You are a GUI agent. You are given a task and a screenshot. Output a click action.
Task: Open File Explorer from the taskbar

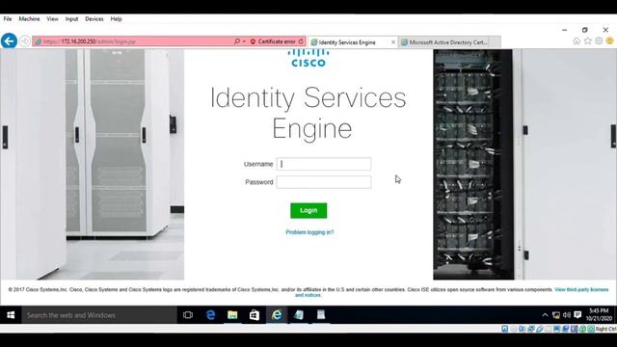(232, 315)
